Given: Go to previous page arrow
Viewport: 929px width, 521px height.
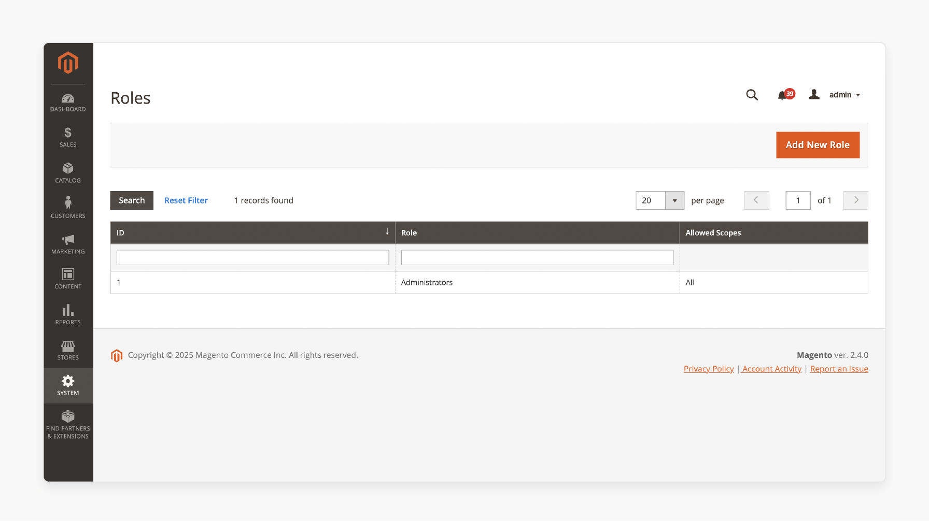Looking at the screenshot, I should point(756,200).
